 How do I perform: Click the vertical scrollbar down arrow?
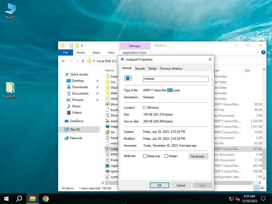tap(264, 178)
